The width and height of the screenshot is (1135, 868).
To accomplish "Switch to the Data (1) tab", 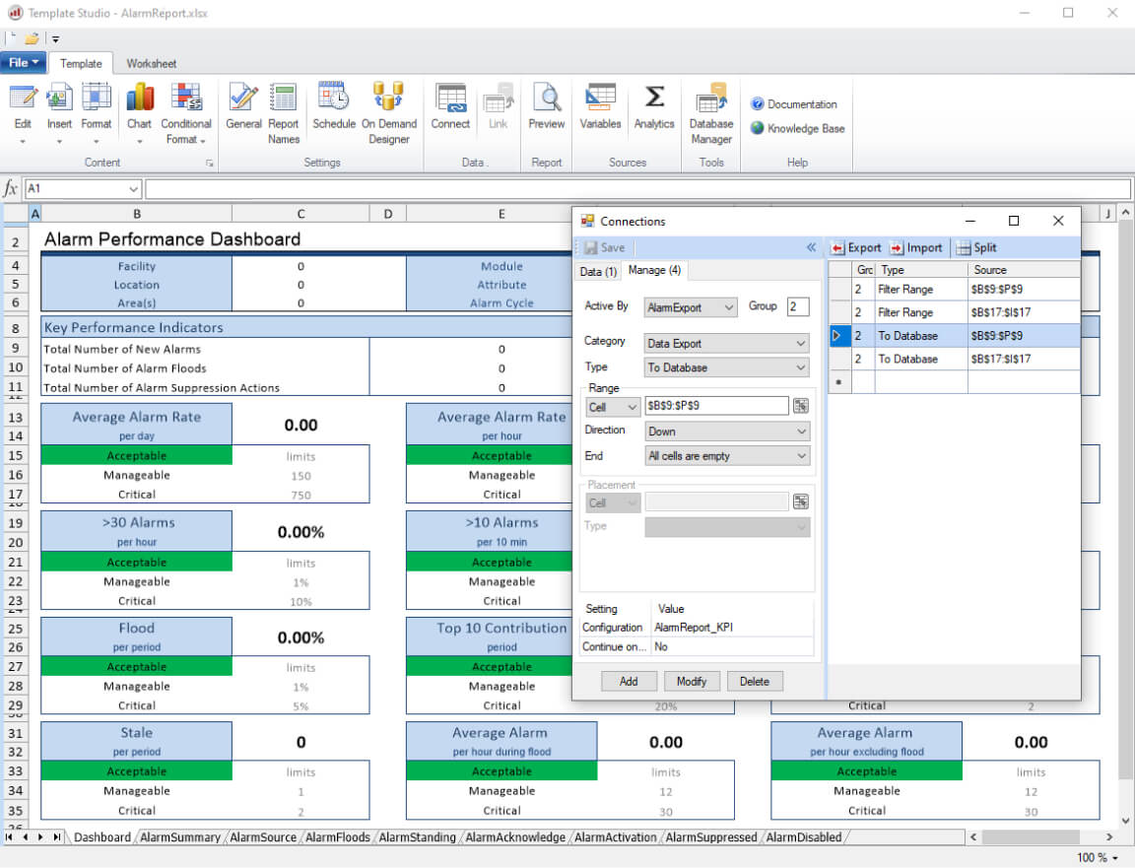I will [598, 271].
